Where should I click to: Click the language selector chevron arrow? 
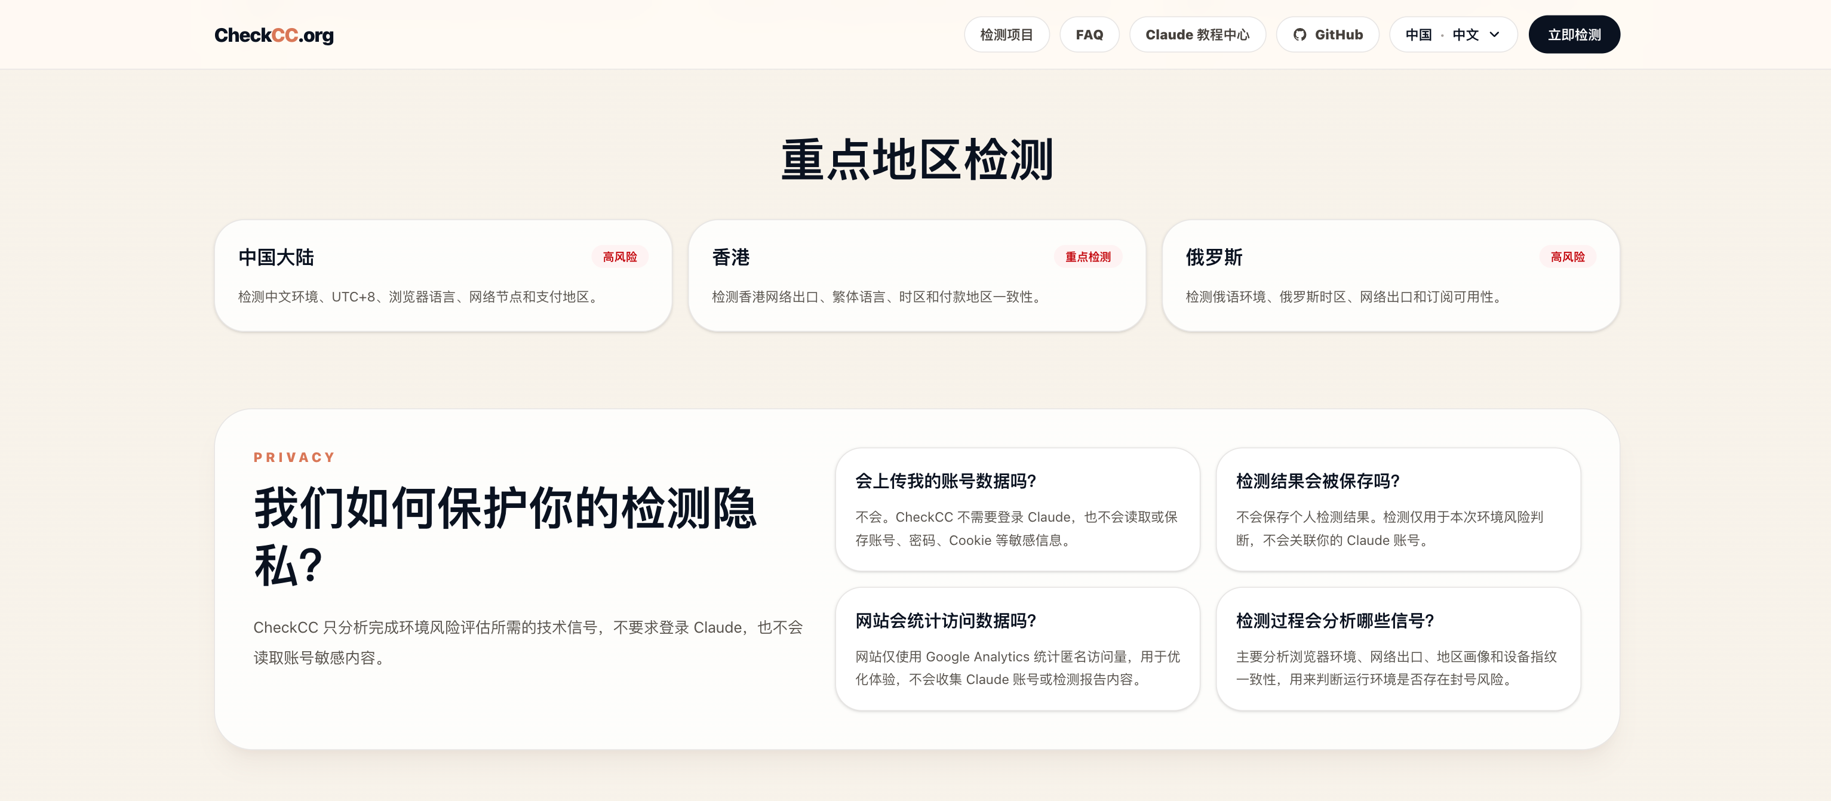(x=1494, y=35)
